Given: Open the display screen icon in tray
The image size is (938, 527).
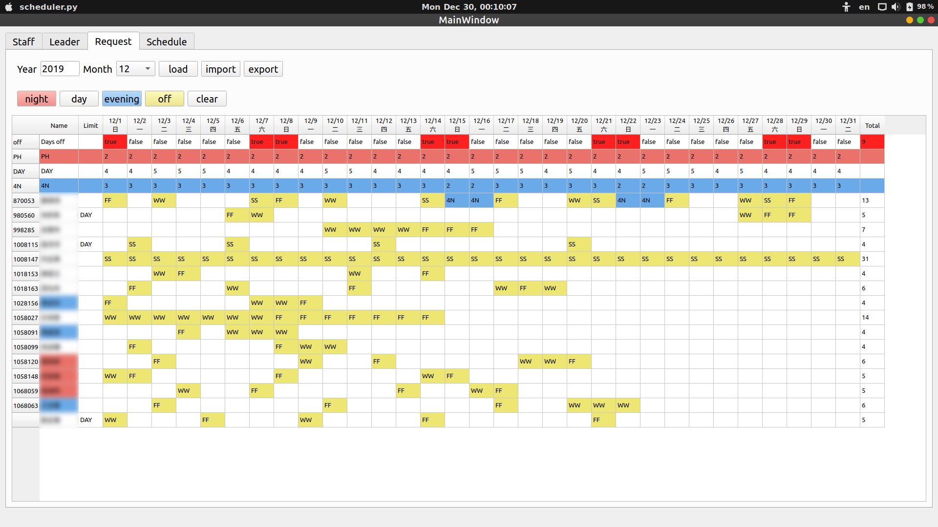Looking at the screenshot, I should pyautogui.click(x=882, y=7).
